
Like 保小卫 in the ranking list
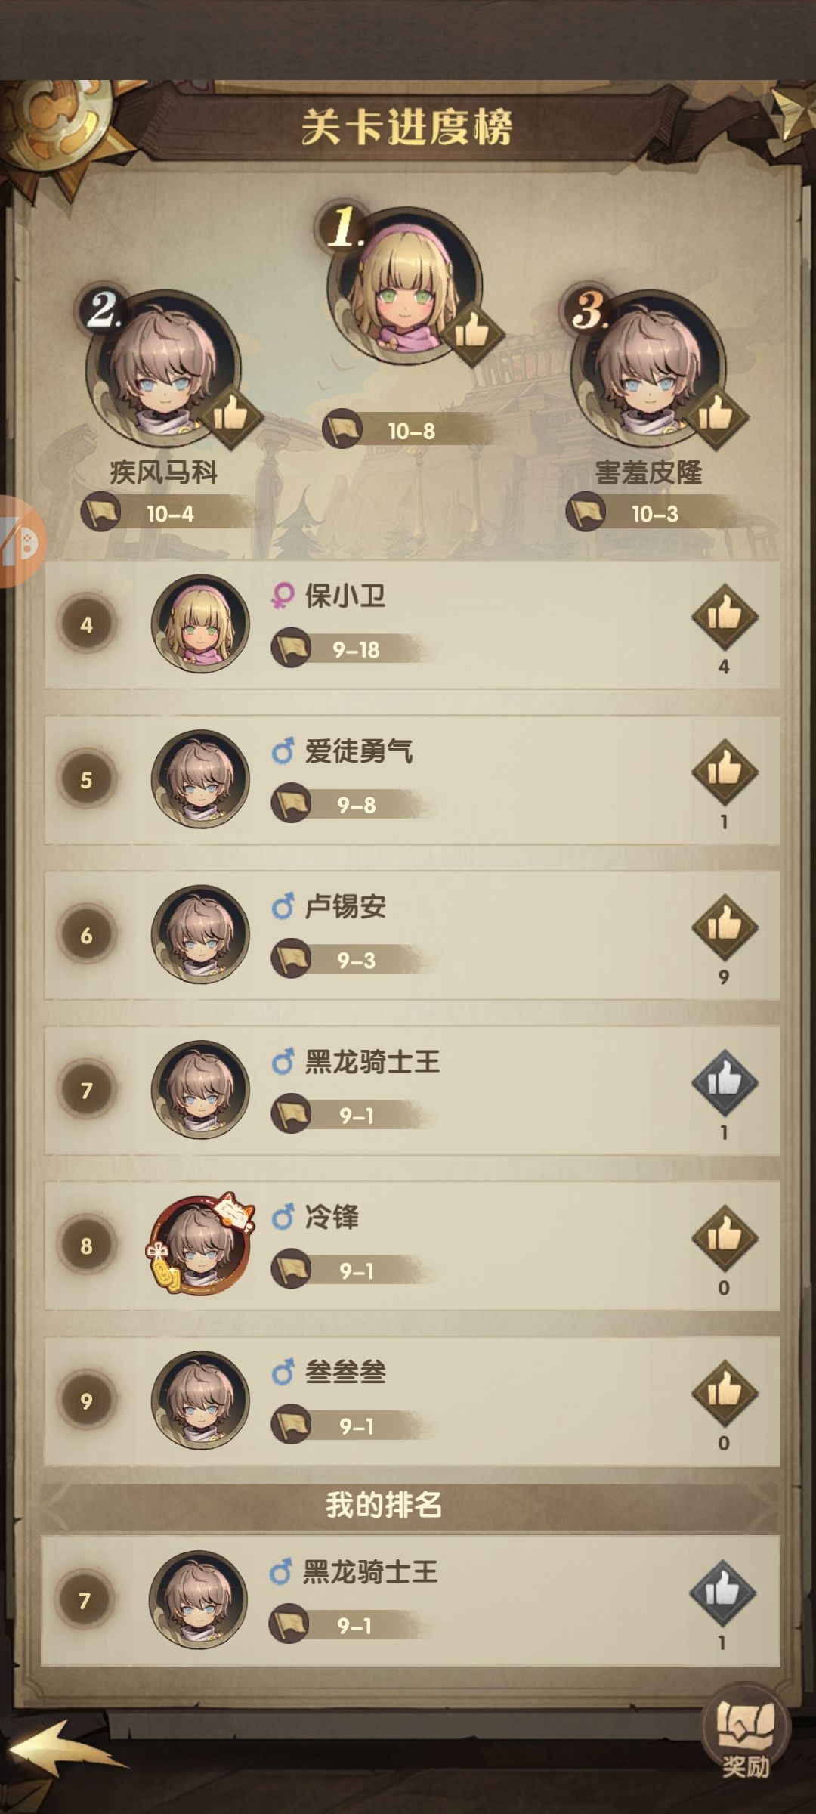click(725, 615)
